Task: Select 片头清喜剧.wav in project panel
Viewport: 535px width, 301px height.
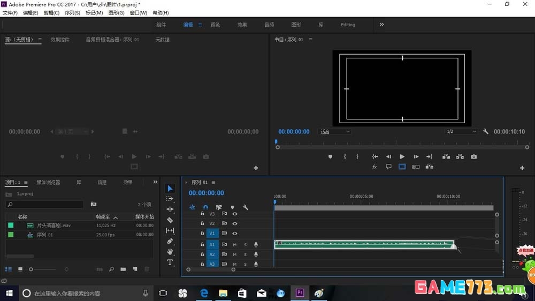Action: pos(54,225)
